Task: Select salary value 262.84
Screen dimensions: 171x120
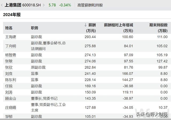Action: click(x=90, y=67)
